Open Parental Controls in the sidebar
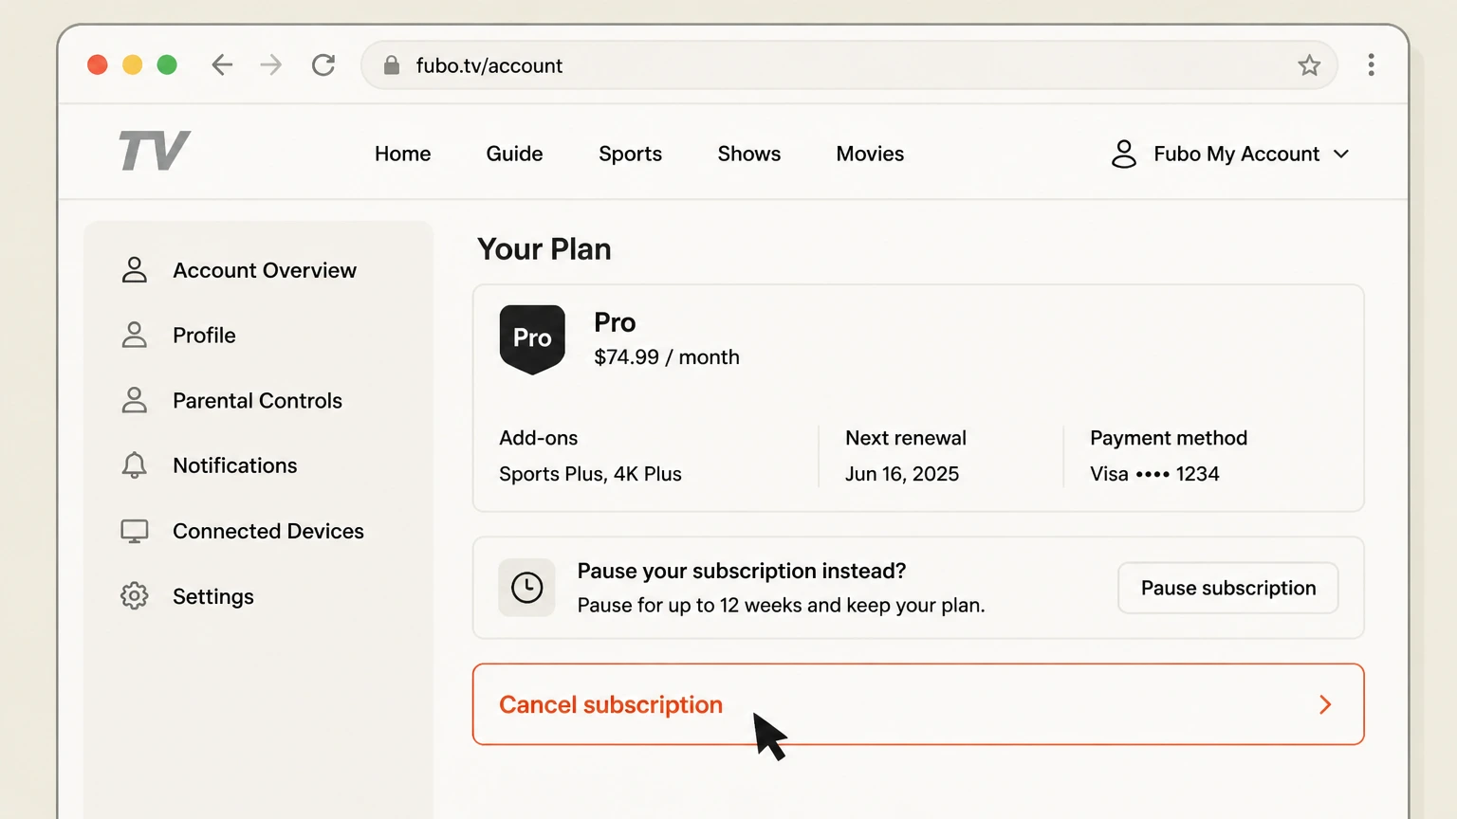 (258, 400)
